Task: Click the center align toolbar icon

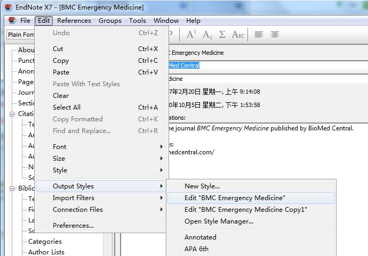Action: pyautogui.click(x=275, y=35)
